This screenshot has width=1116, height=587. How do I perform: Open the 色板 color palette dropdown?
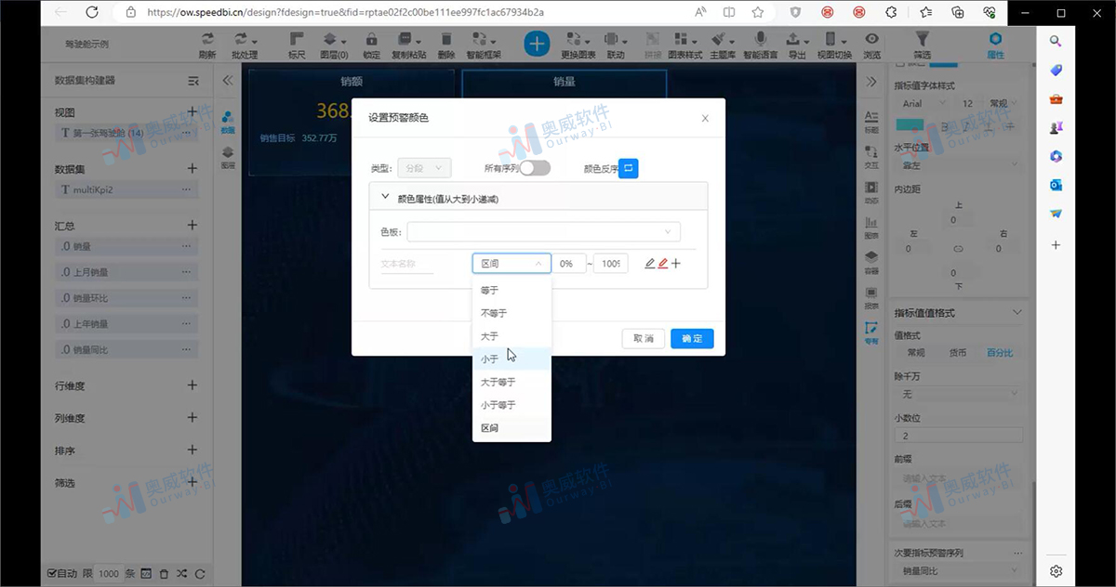[542, 231]
